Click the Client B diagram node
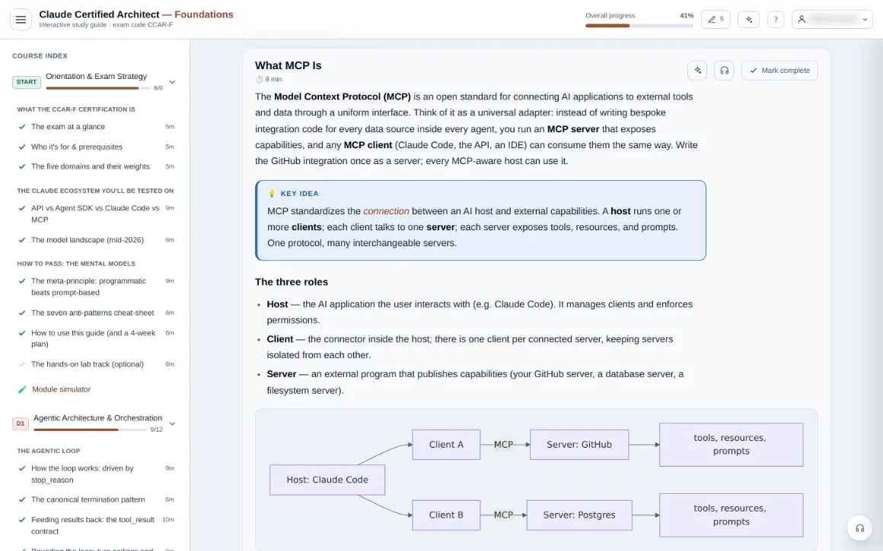 [446, 515]
